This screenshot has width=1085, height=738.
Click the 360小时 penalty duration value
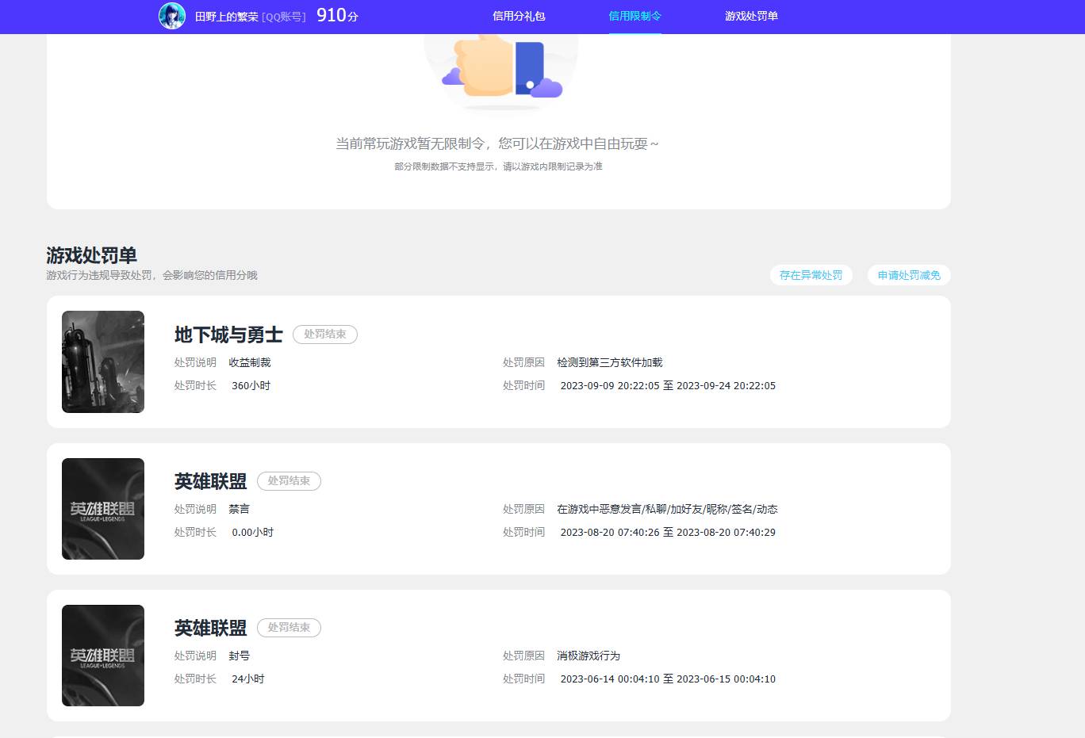click(x=251, y=385)
